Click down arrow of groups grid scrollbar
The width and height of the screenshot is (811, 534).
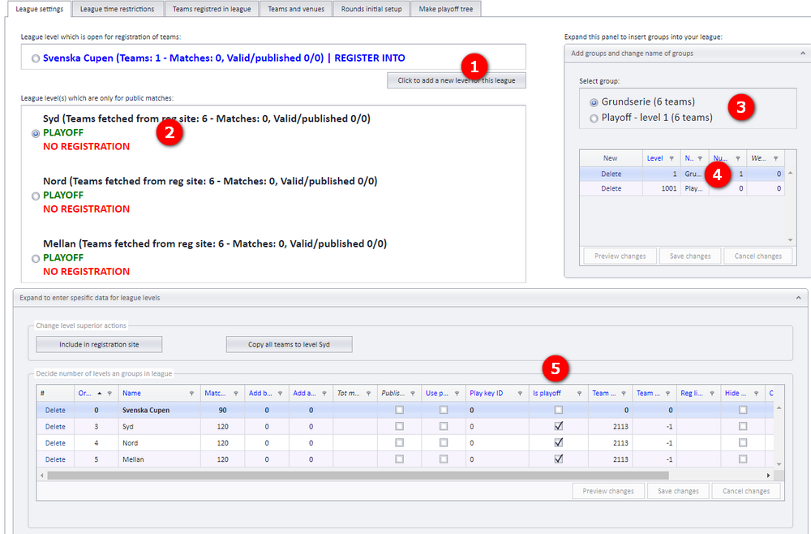click(x=790, y=240)
